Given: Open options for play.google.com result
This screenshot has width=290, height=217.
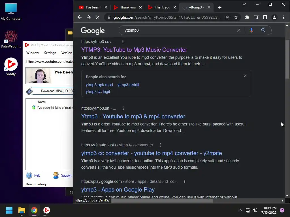Looking at the screenshot, I should point(185,182).
